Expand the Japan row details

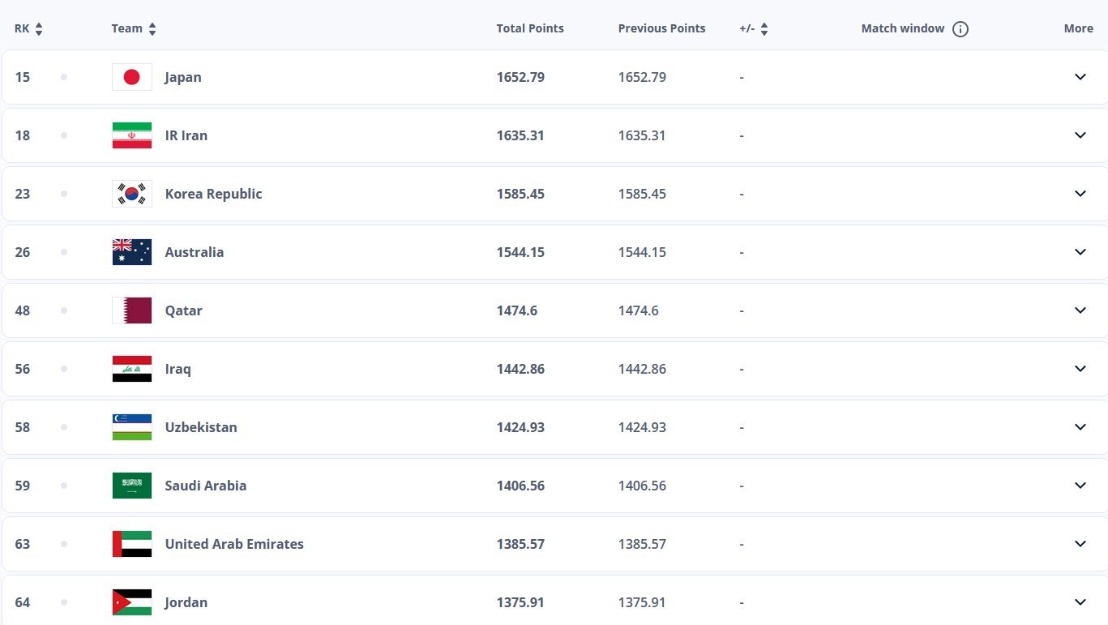[x=1080, y=77]
